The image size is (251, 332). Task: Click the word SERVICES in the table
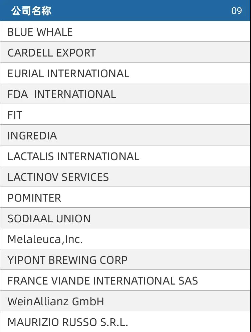pos(85,177)
